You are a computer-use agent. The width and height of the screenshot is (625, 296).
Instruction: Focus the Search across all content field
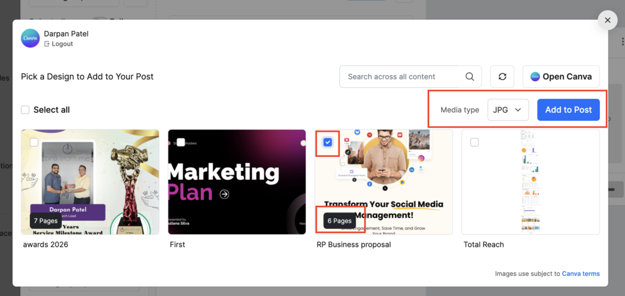point(410,76)
